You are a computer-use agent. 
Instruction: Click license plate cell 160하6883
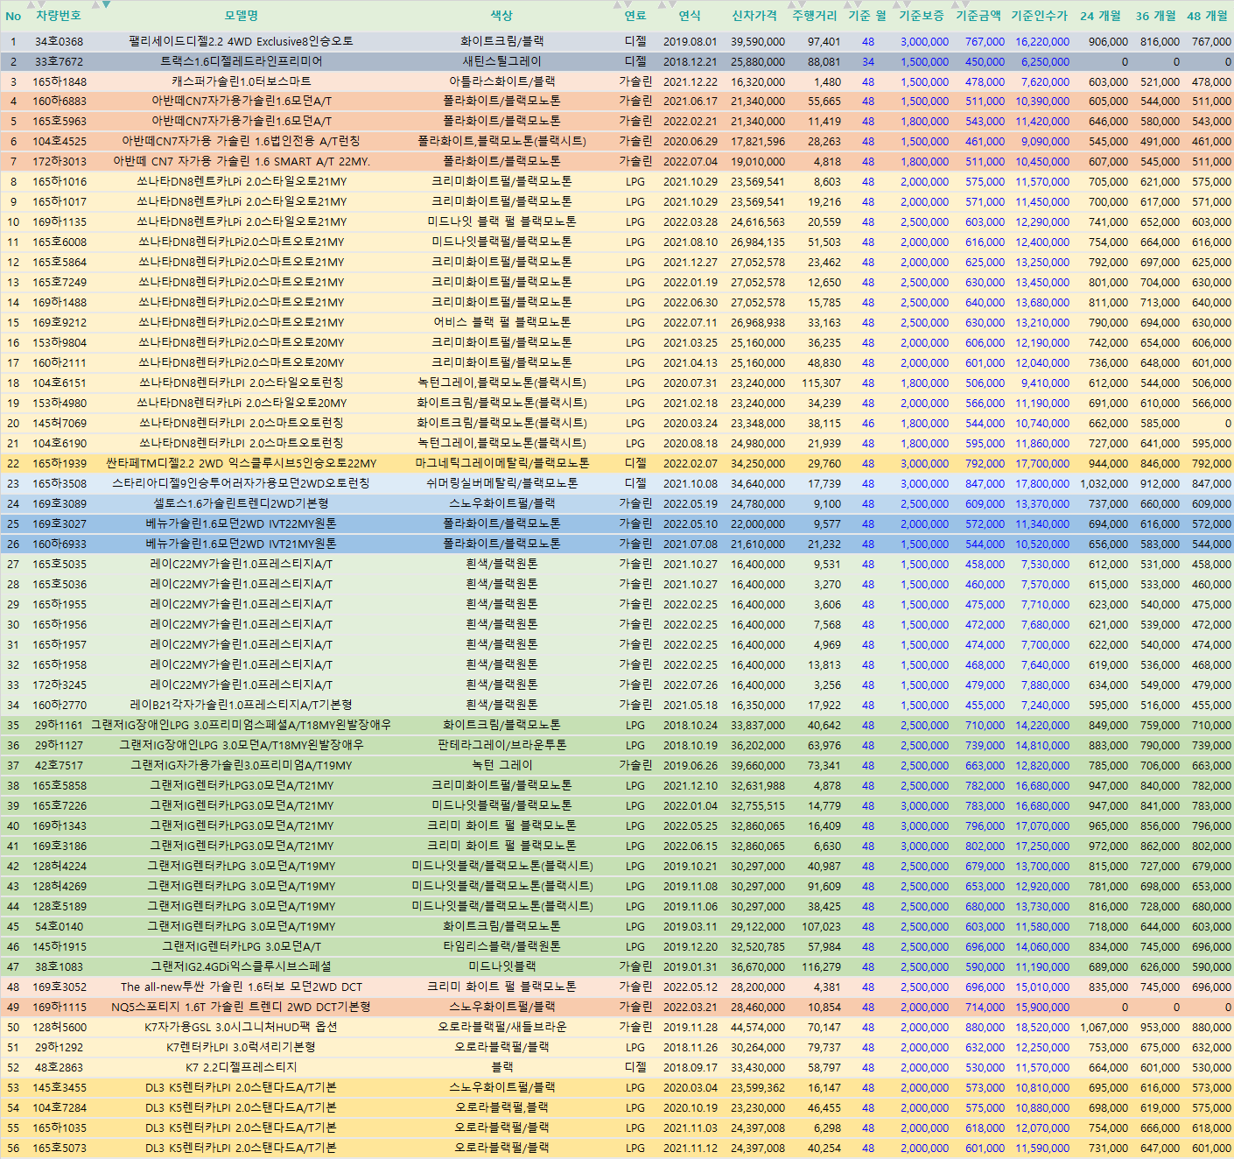pos(59,102)
